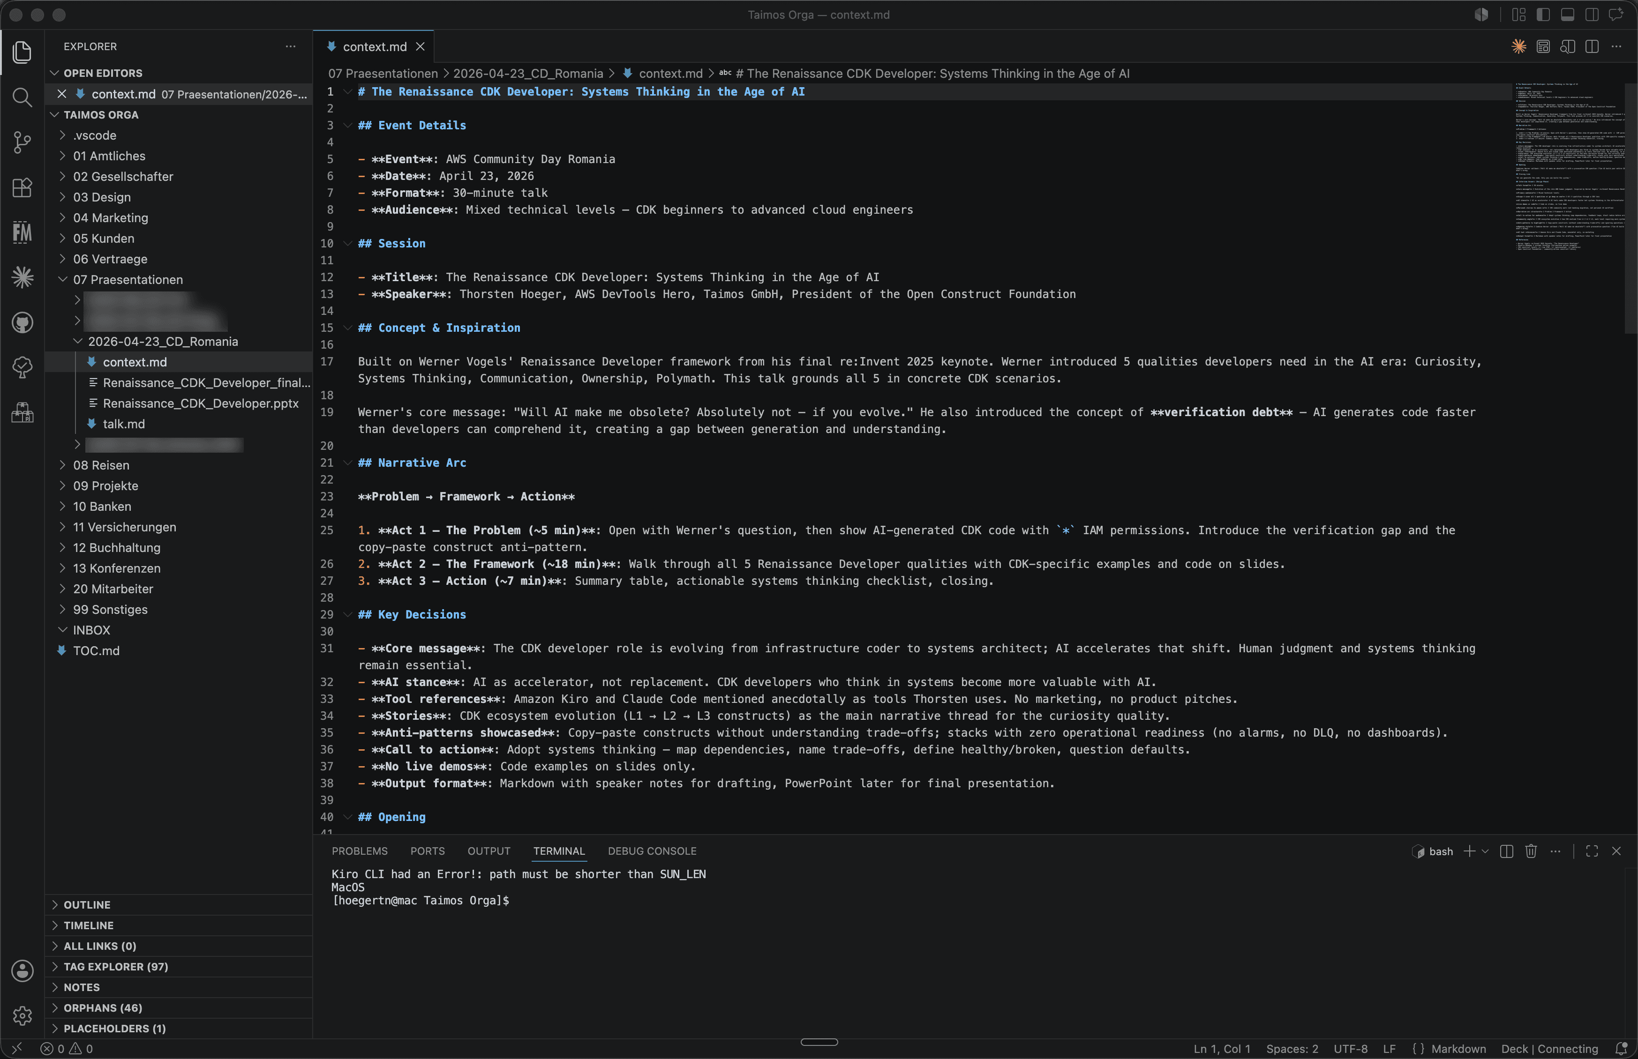This screenshot has height=1059, width=1638.
Task: Open the Kiro ghost icon in activity bar
Action: click(22, 367)
